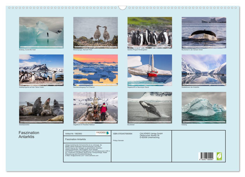245x177 pixels.
Task: Click the "Reflektionen der Antarktis" caption
Action: click(x=190, y=87)
